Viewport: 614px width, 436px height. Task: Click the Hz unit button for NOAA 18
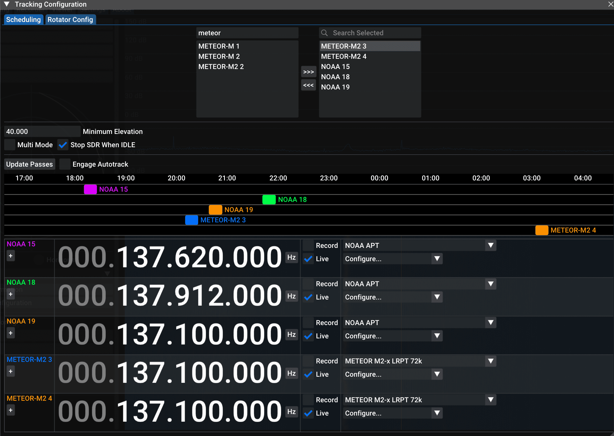[292, 296]
